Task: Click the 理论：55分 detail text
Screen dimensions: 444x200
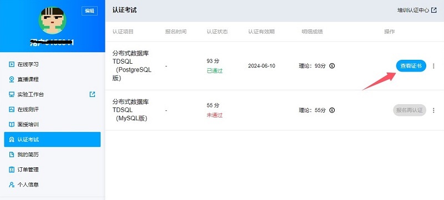Action: click(x=312, y=110)
